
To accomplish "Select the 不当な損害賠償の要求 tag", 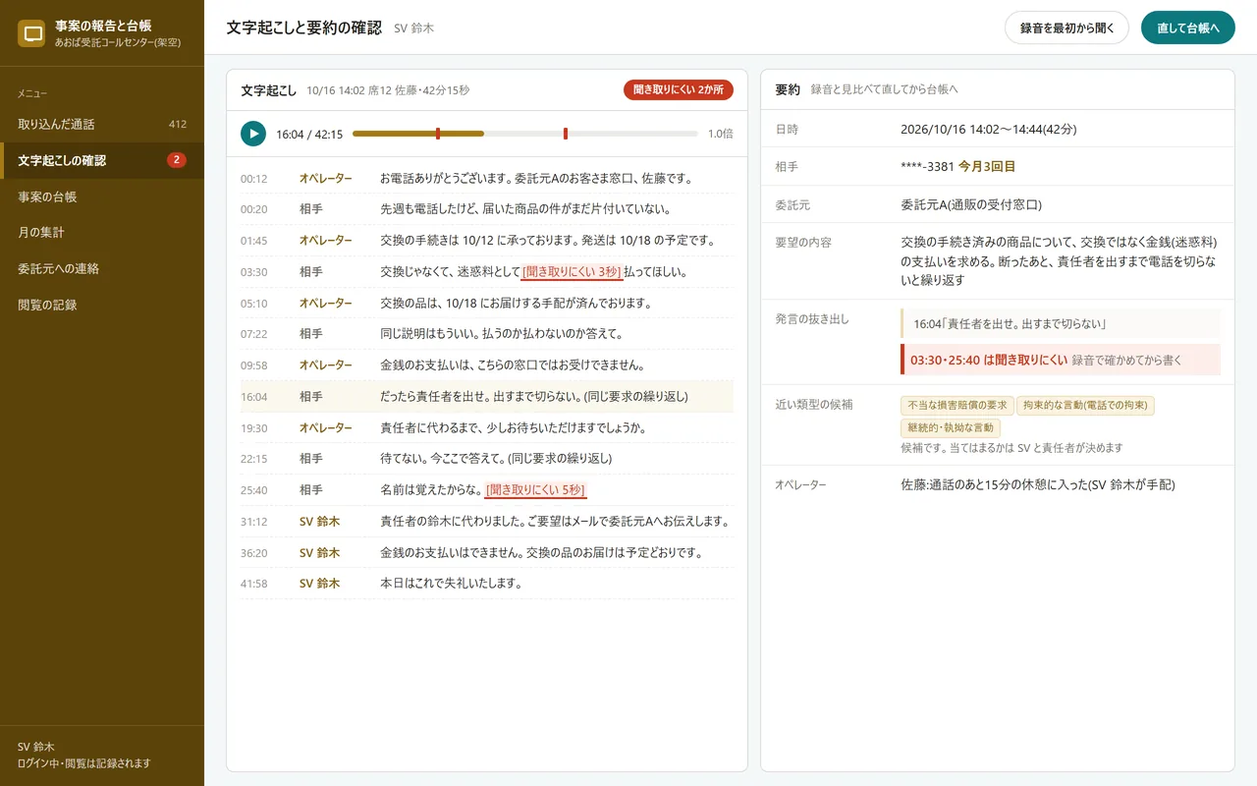I will click(x=956, y=405).
